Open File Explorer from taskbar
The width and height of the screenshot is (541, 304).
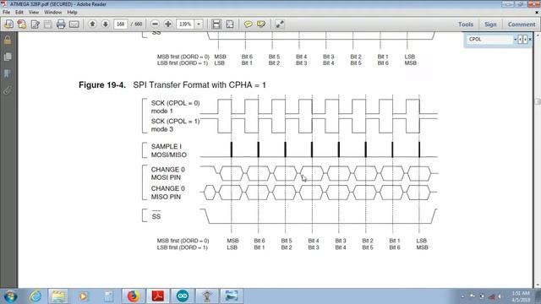[x=58, y=296]
